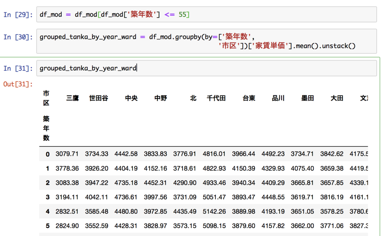Click cell value 3194.11
The height and width of the screenshot is (236, 386).
[x=67, y=197]
